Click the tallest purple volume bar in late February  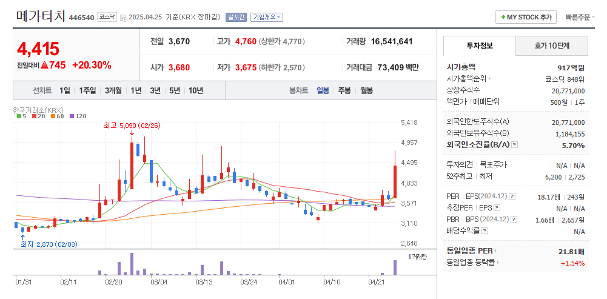(x=132, y=264)
